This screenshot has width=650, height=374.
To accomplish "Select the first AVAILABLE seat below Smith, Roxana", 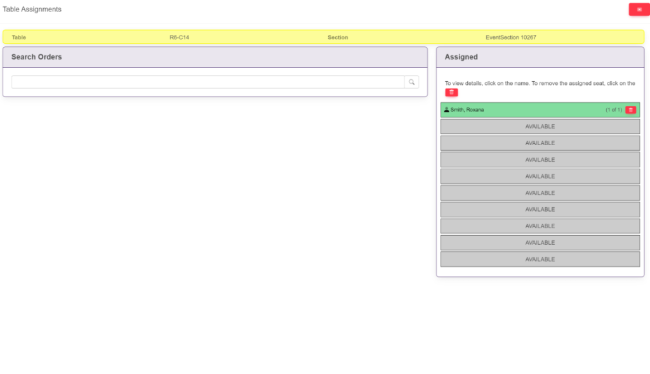I will (540, 127).
